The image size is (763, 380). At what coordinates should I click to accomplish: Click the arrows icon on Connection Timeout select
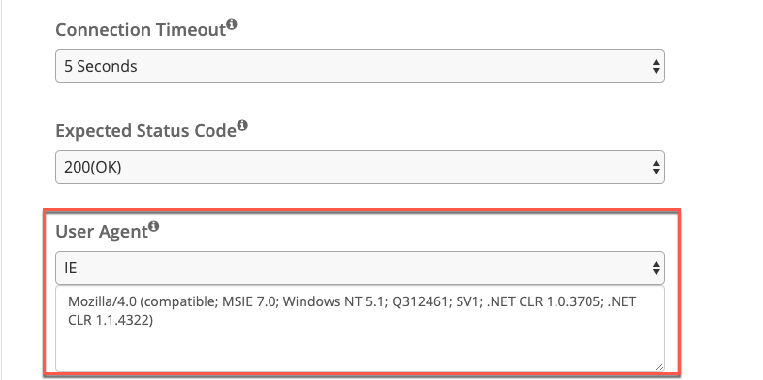point(656,66)
